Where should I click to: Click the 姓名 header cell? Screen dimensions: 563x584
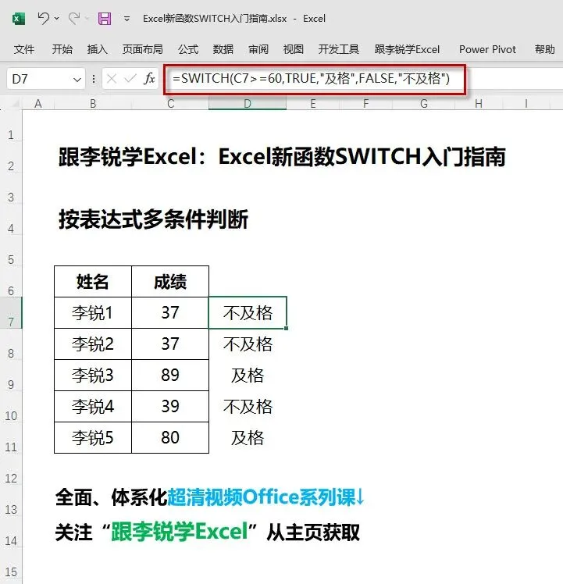[x=93, y=282]
